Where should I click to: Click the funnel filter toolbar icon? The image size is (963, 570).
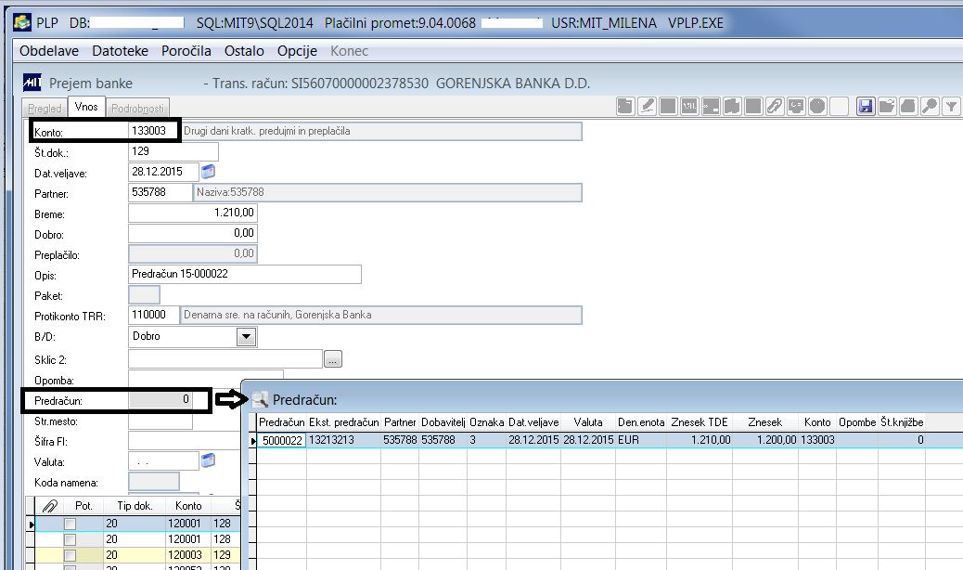[x=951, y=106]
